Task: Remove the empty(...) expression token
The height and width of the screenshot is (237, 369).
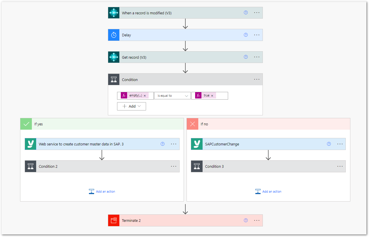Action: pos(145,96)
